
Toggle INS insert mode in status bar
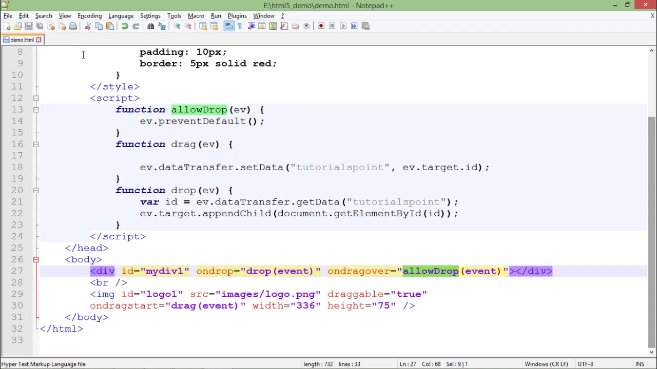(640, 364)
